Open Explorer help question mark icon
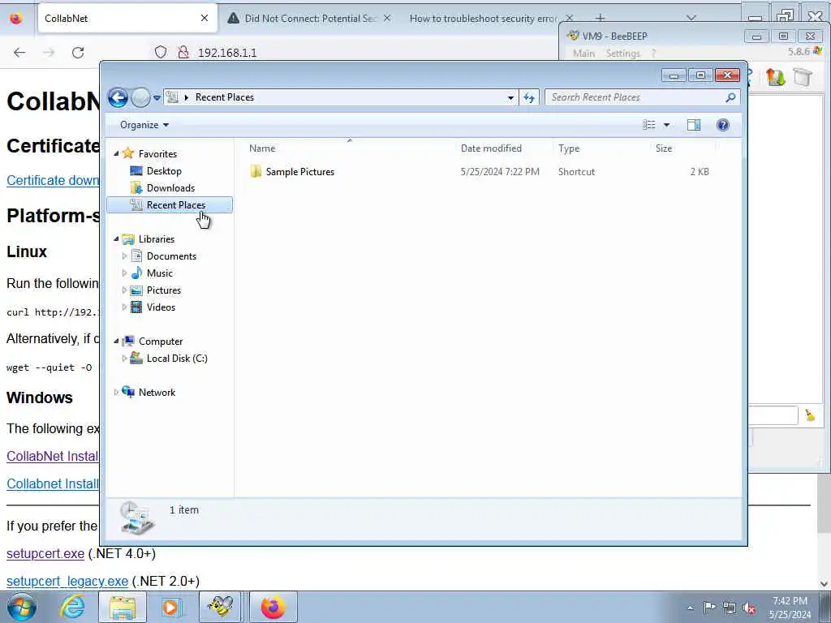Screen dimensions: 831x623 tap(723, 125)
